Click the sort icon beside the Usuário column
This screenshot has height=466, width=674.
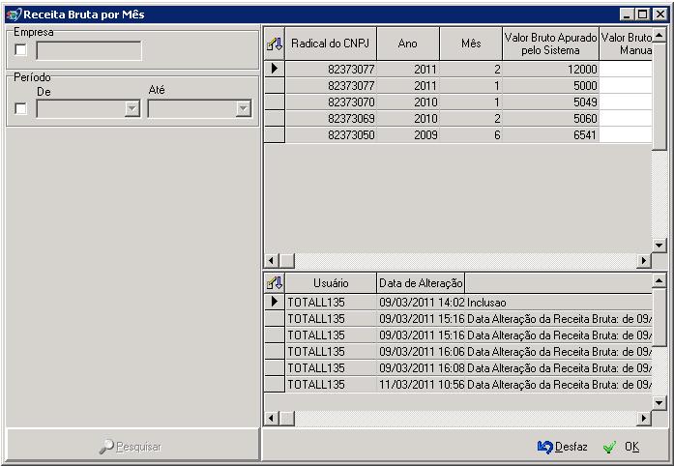pyautogui.click(x=275, y=283)
